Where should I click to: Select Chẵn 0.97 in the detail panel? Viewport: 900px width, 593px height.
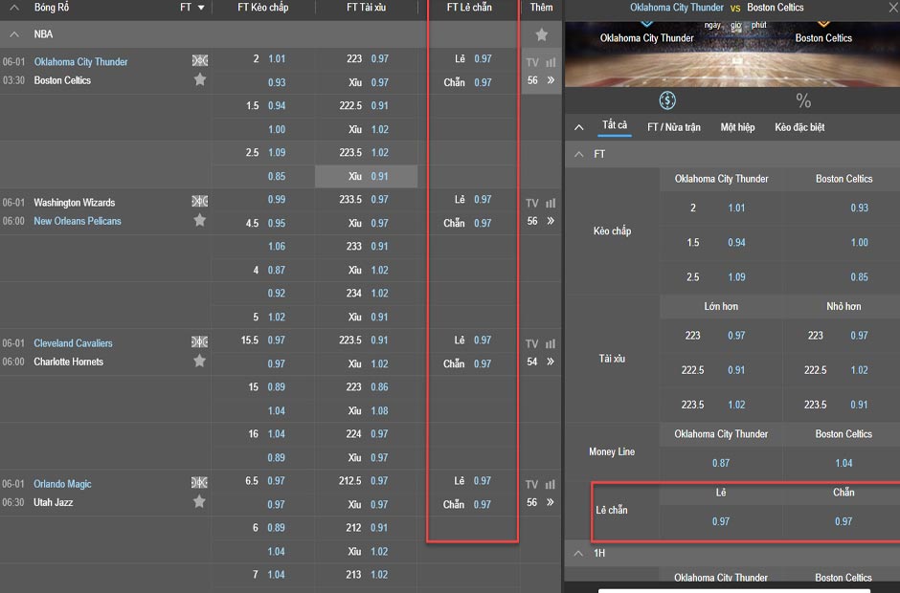click(x=844, y=521)
